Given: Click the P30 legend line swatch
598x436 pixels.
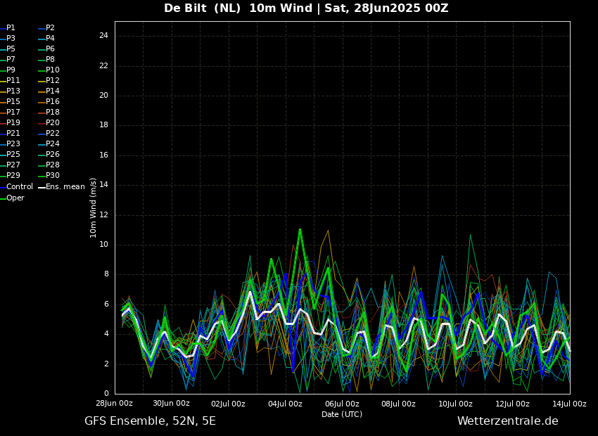Looking at the screenshot, I should click(42, 176).
